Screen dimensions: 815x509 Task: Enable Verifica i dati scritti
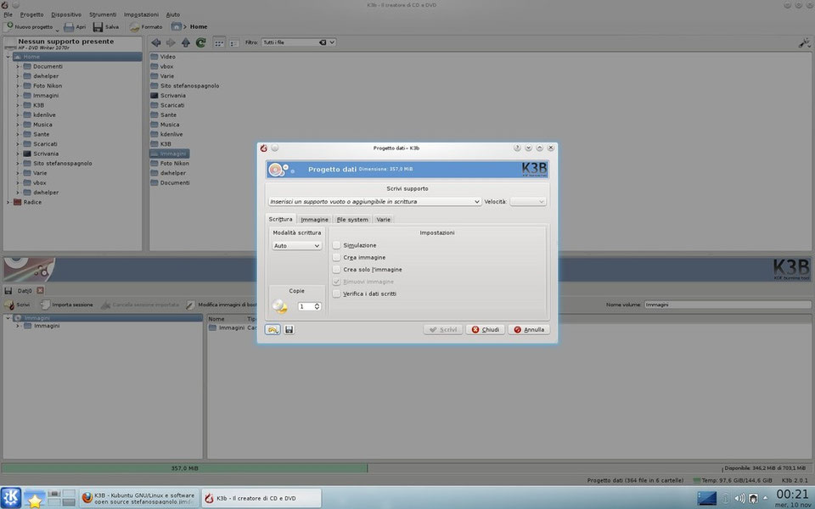(x=337, y=294)
